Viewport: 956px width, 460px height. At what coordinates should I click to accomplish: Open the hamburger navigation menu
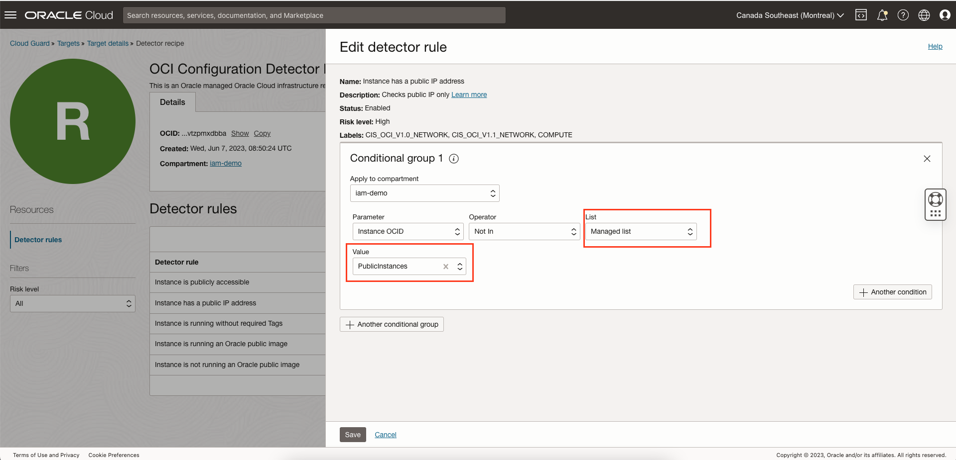tap(10, 15)
